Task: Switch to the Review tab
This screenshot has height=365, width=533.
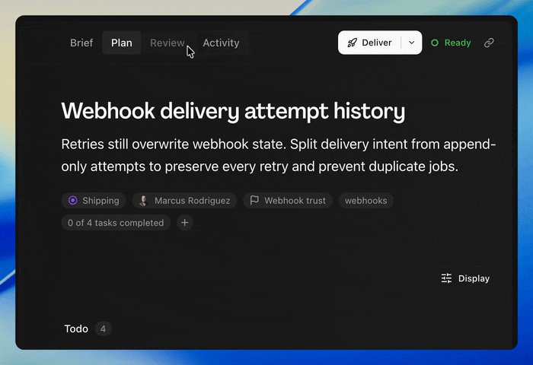Action: tap(168, 43)
